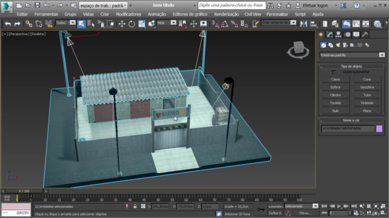The width and height of the screenshot is (389, 218).
Task: Switch to the Motion panel tab
Action: point(347,35)
